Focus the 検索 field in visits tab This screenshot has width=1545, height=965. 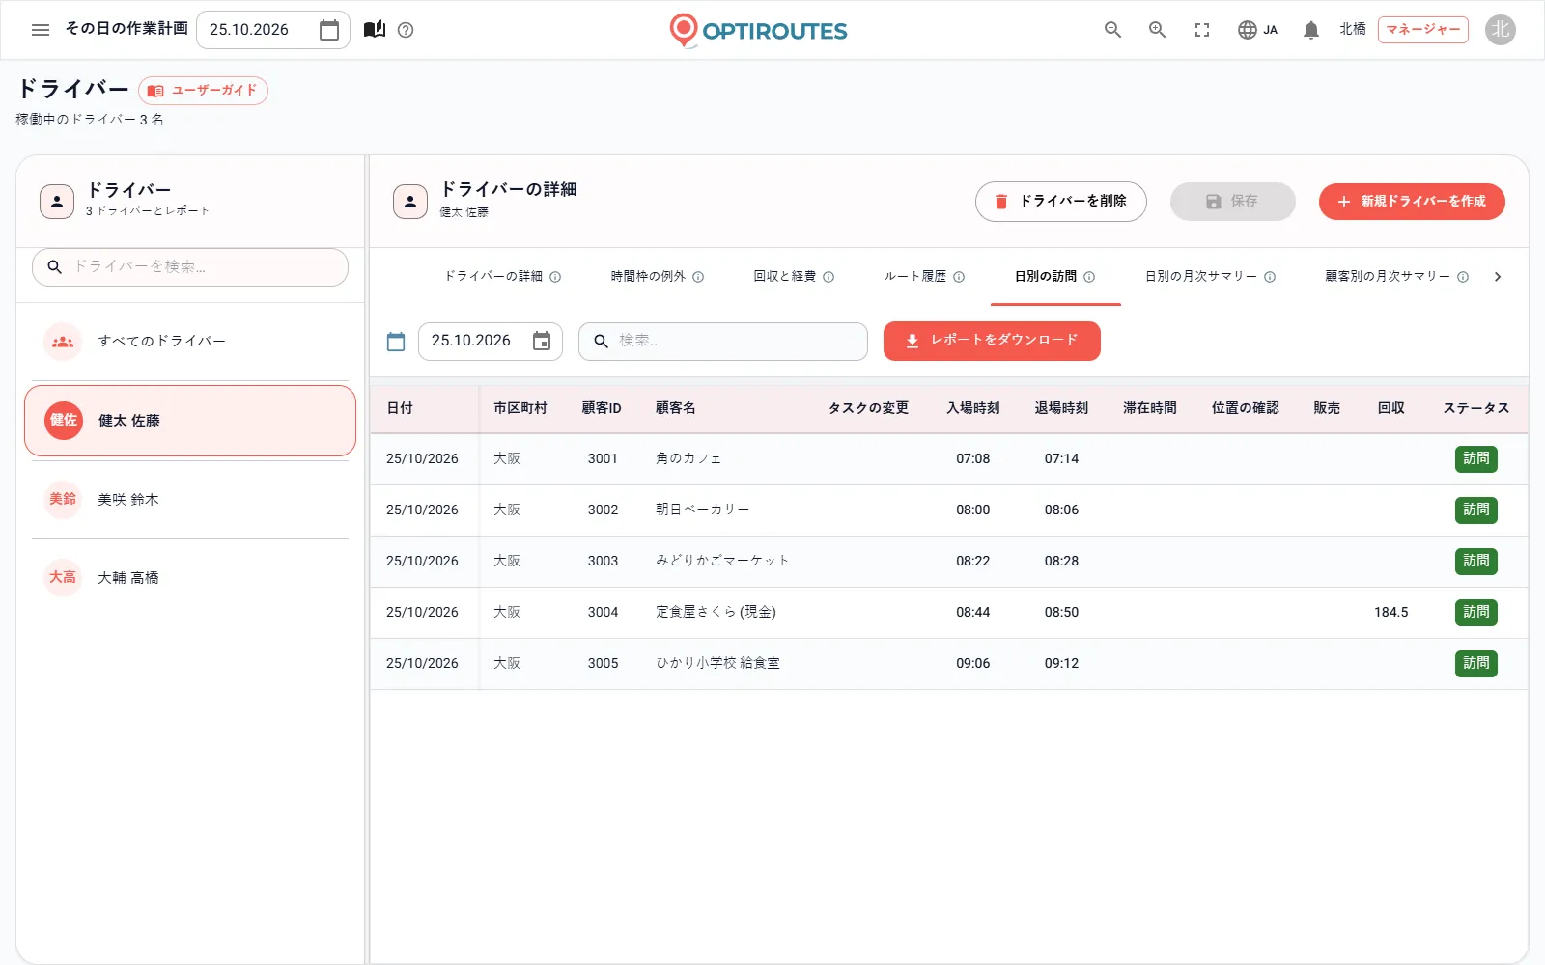pyautogui.click(x=723, y=342)
